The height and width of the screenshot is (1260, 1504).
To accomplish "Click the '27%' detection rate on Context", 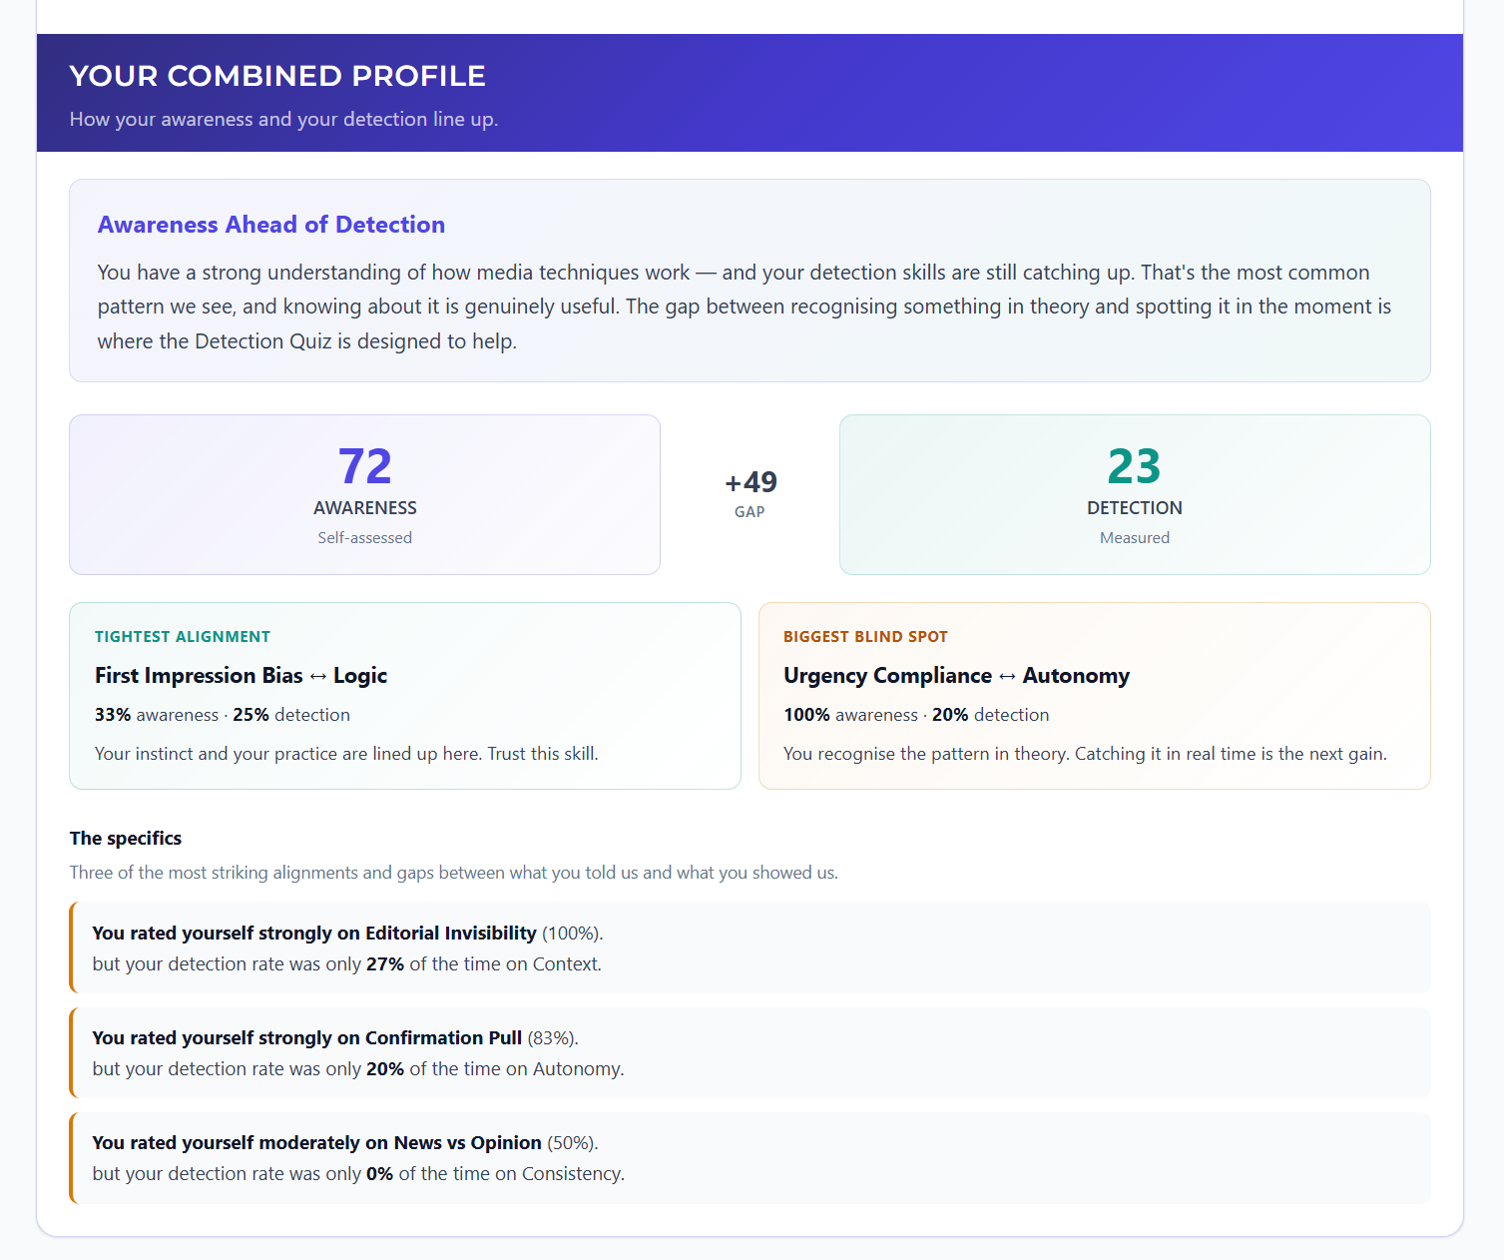I will click(384, 964).
